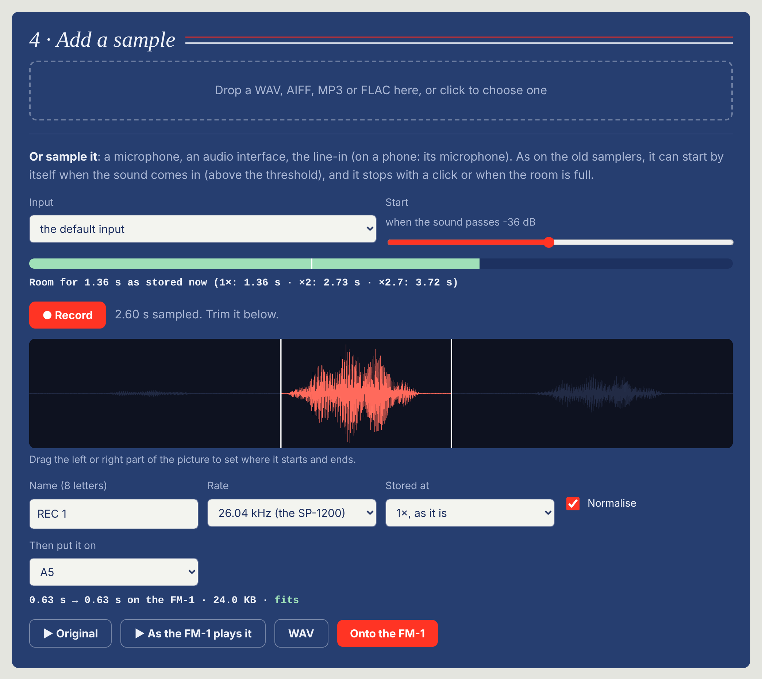Open the pad dropdown showing A5
Screen dimensions: 762x679
pyautogui.click(x=114, y=572)
